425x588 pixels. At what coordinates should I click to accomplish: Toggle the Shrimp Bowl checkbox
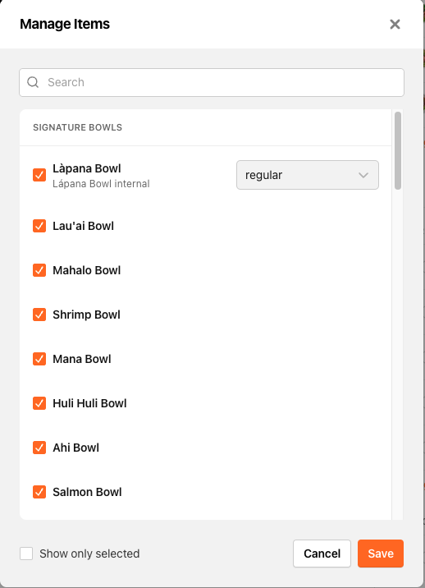tap(39, 315)
